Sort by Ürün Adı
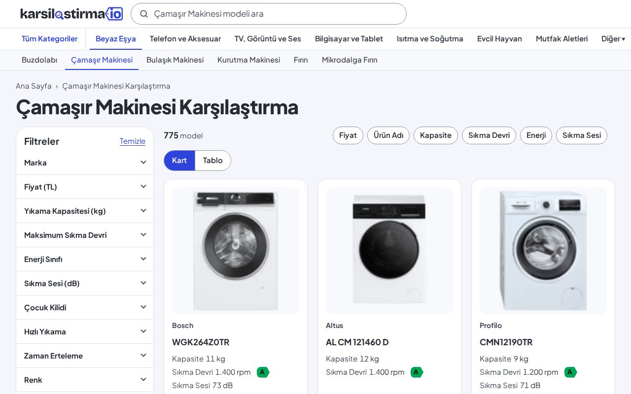 point(388,135)
